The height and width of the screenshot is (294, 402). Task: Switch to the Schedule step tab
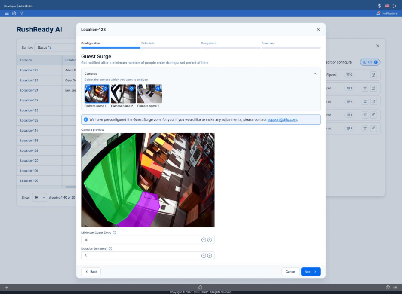click(148, 43)
